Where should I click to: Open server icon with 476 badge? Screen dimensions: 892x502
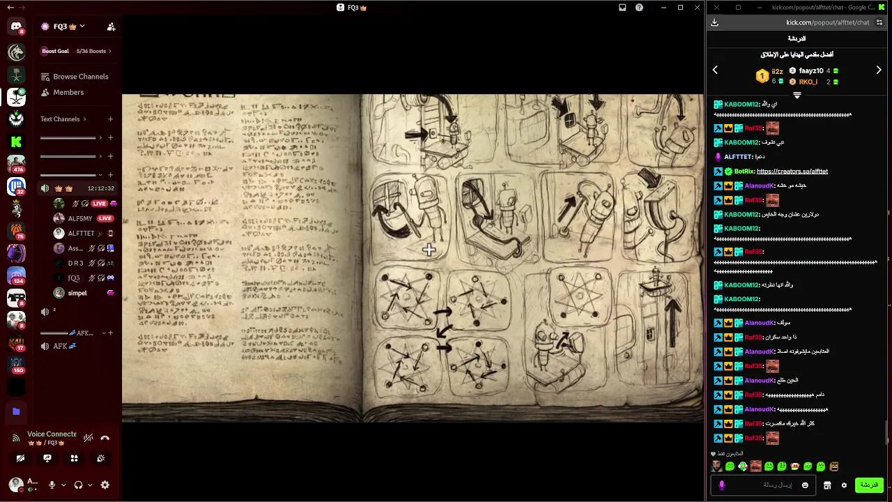[x=16, y=164]
